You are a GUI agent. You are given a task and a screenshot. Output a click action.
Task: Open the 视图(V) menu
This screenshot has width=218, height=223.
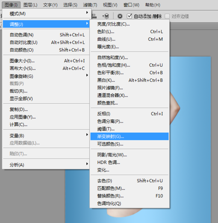pyautogui.click(x=110, y=5)
